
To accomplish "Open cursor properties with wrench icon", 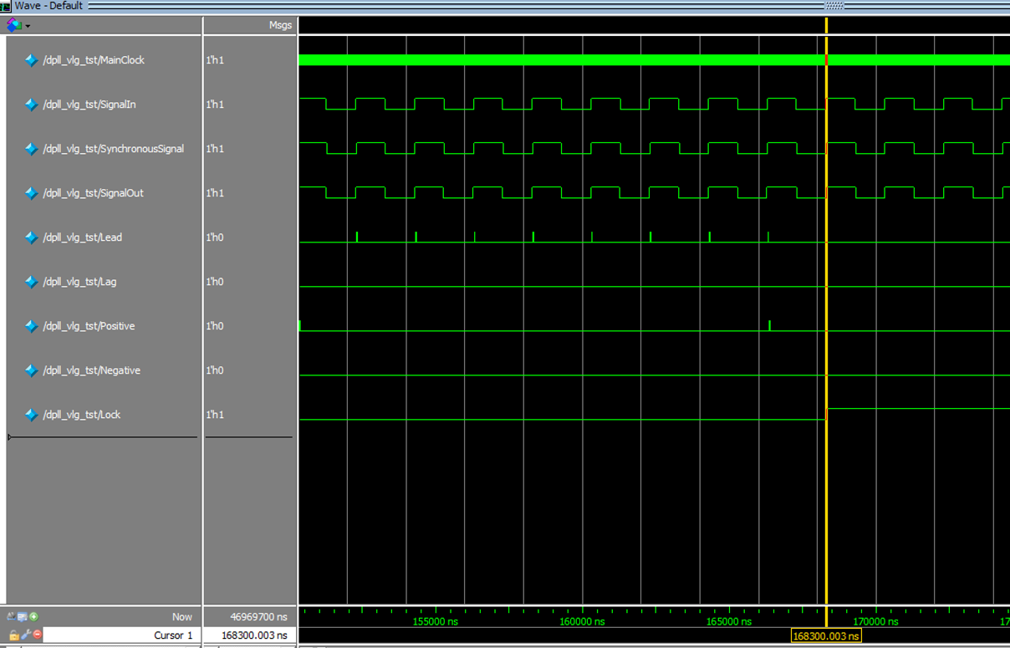I will tap(25, 635).
